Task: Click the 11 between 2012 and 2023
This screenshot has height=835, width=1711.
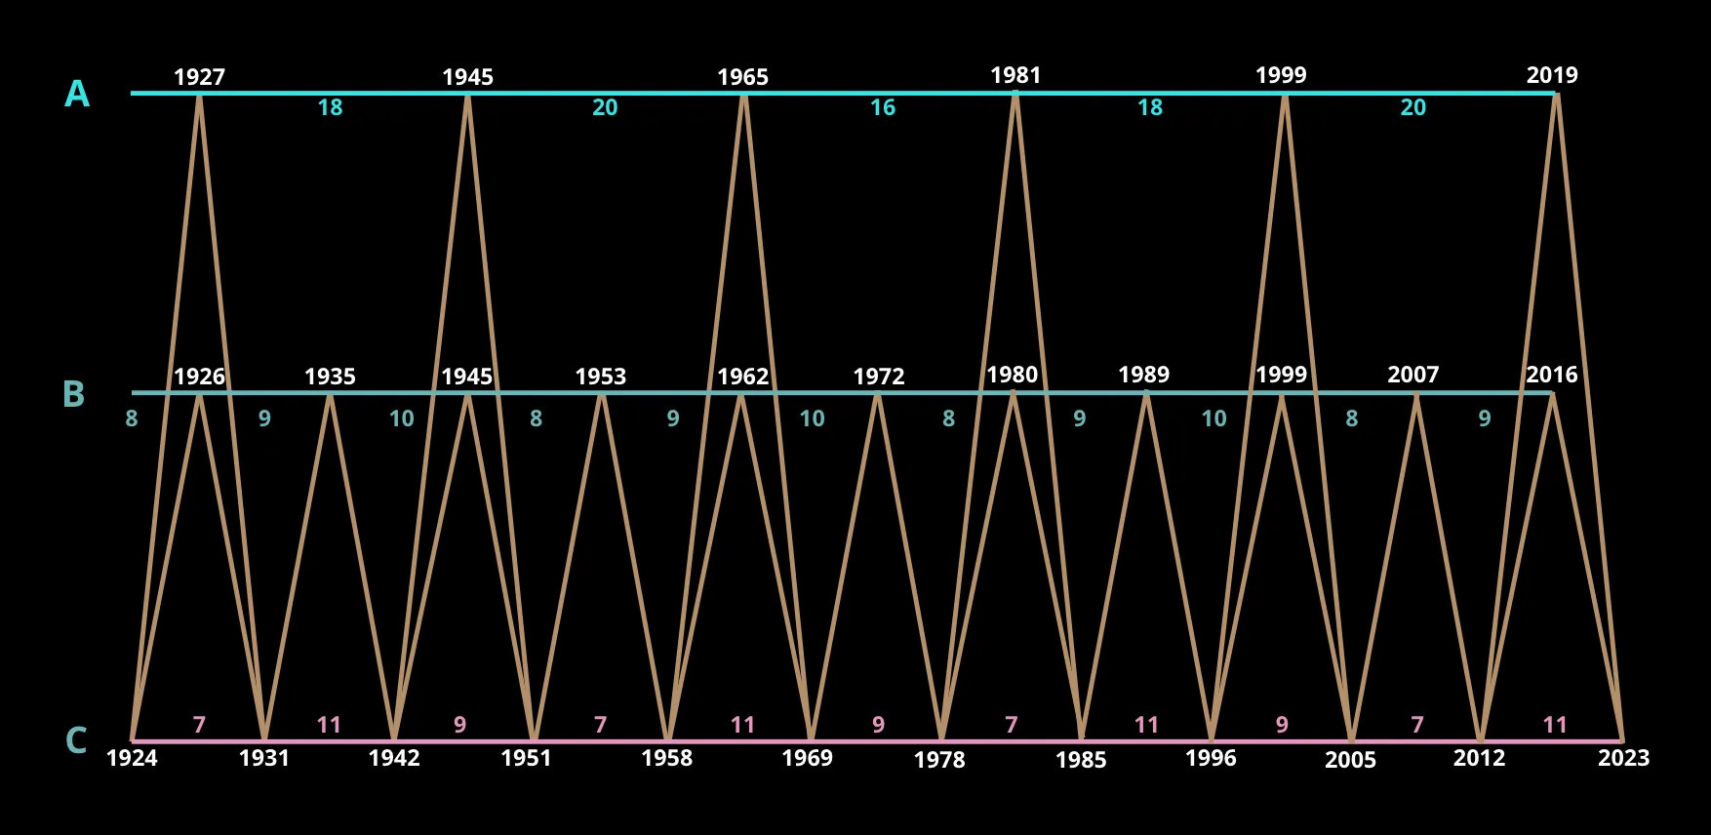Action: point(1555,726)
